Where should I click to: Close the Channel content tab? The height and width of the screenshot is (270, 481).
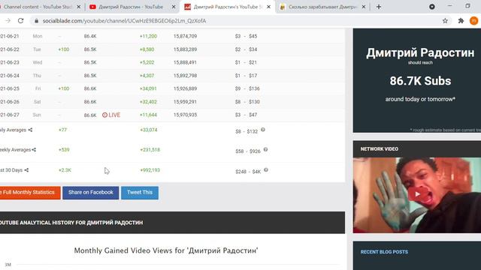click(78, 7)
